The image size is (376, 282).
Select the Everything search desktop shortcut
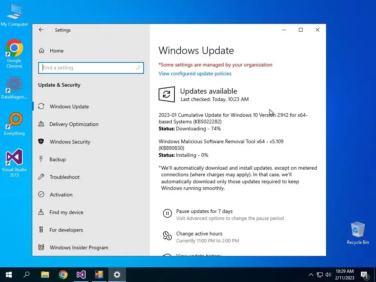(x=14, y=124)
